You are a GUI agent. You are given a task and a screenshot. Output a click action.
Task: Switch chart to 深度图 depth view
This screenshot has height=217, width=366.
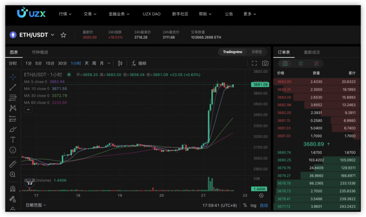[257, 52]
